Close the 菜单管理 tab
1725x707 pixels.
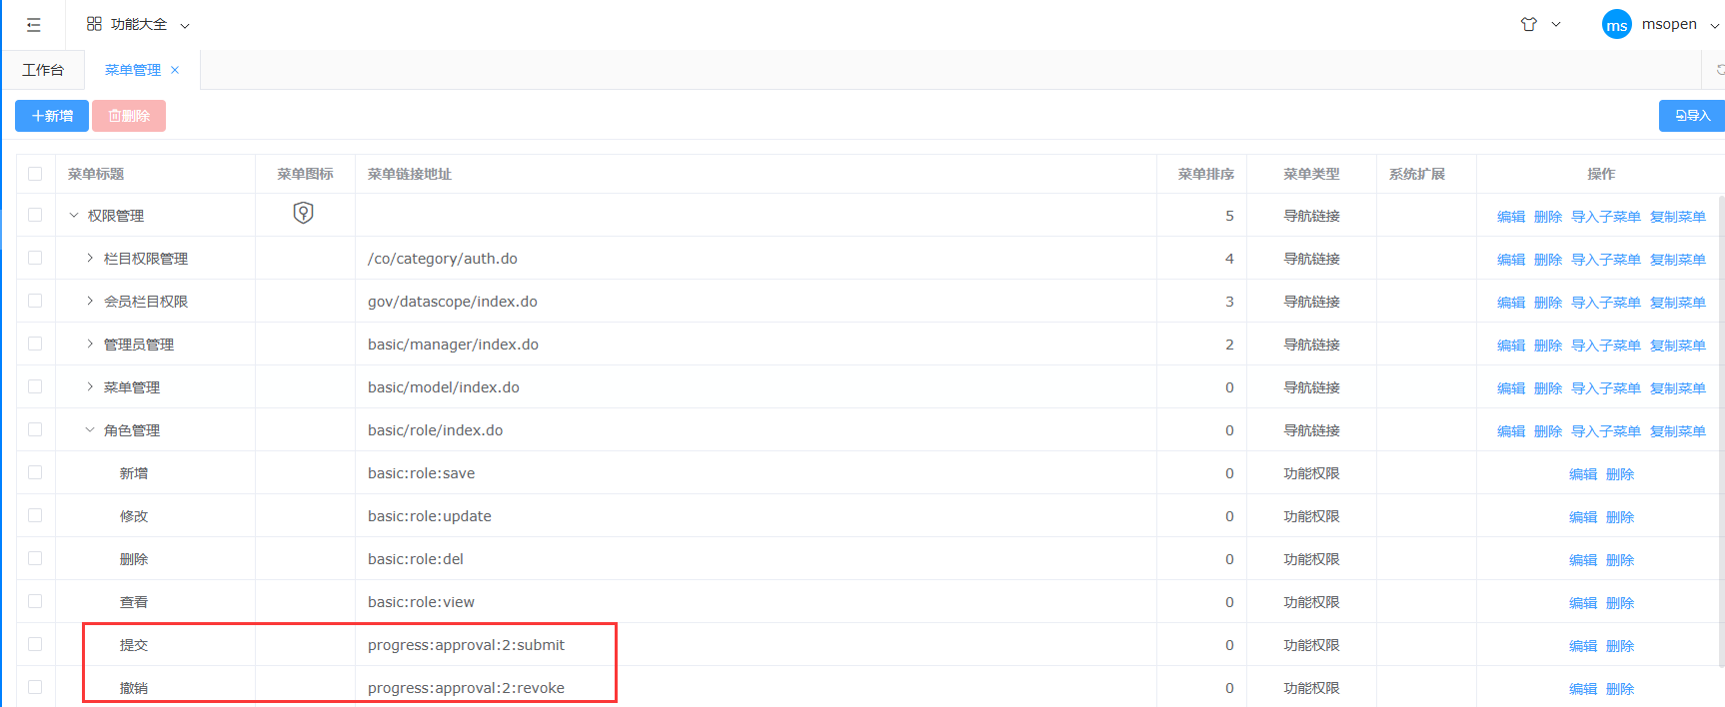(x=175, y=70)
